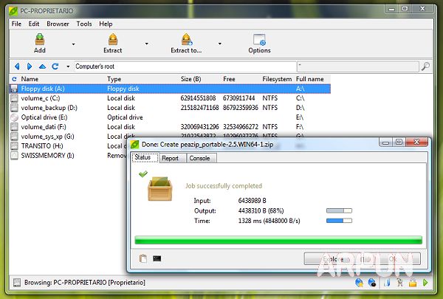Go forward with the right arrow icon
The width and height of the screenshot is (443, 299).
pyautogui.click(x=30, y=66)
